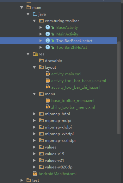123x183 pixels.
Task: Select the drawable folder label
Action: (53, 61)
